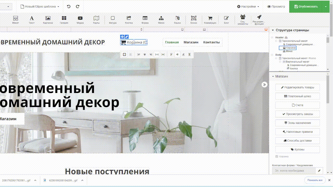Collapse the Структура страницы panel
Screen dimensions: 333x187
pos(273,30)
